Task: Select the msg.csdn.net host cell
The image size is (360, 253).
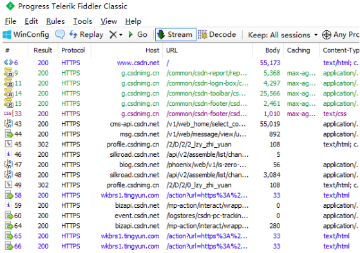Action: pyautogui.click(x=139, y=134)
